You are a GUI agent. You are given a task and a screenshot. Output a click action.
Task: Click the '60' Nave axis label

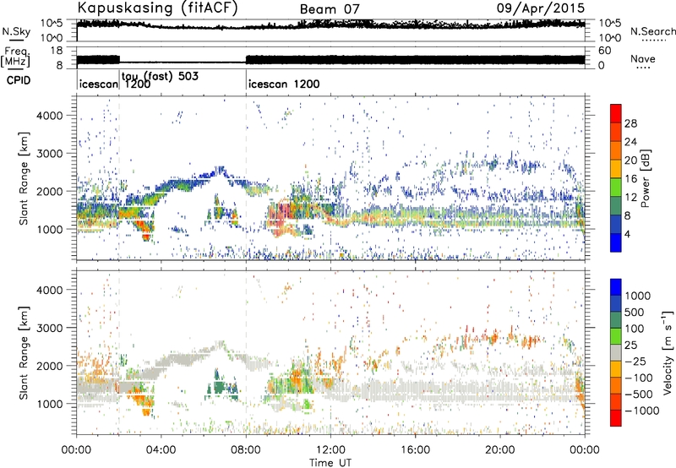click(x=605, y=51)
